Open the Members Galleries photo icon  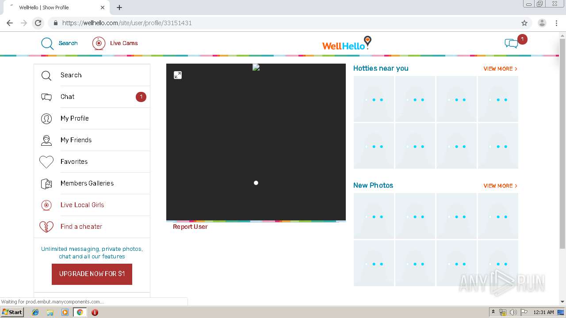(x=46, y=184)
